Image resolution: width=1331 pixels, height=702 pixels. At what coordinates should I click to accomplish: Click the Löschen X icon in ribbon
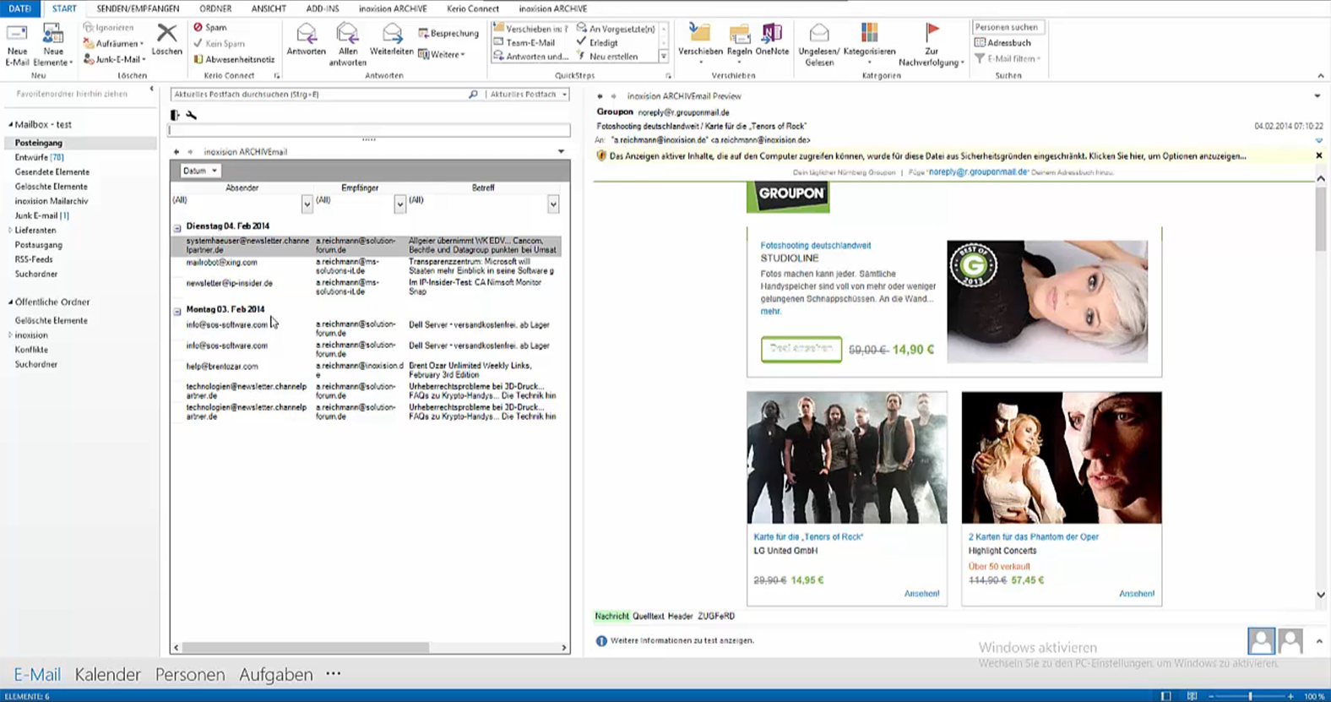click(167, 35)
